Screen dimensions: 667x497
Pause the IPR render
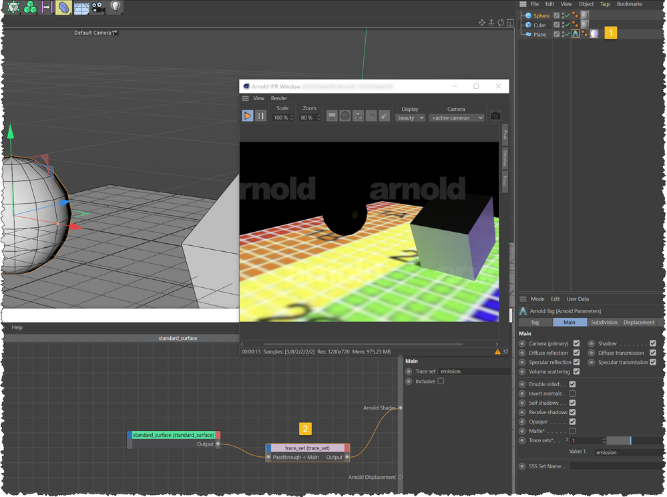click(x=261, y=116)
